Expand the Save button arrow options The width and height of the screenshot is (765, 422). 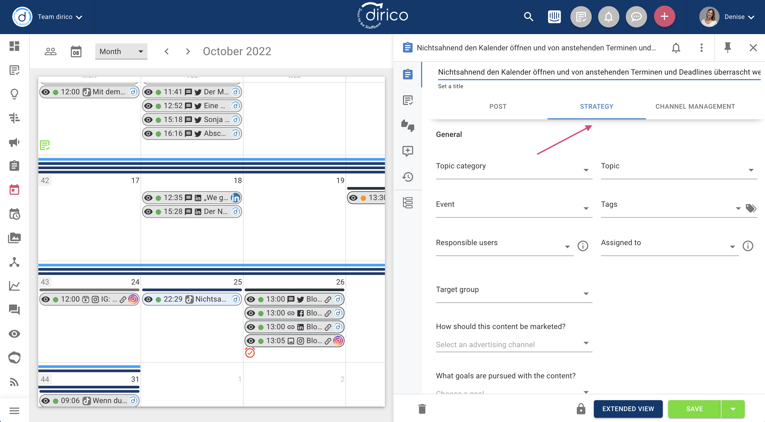click(x=733, y=409)
